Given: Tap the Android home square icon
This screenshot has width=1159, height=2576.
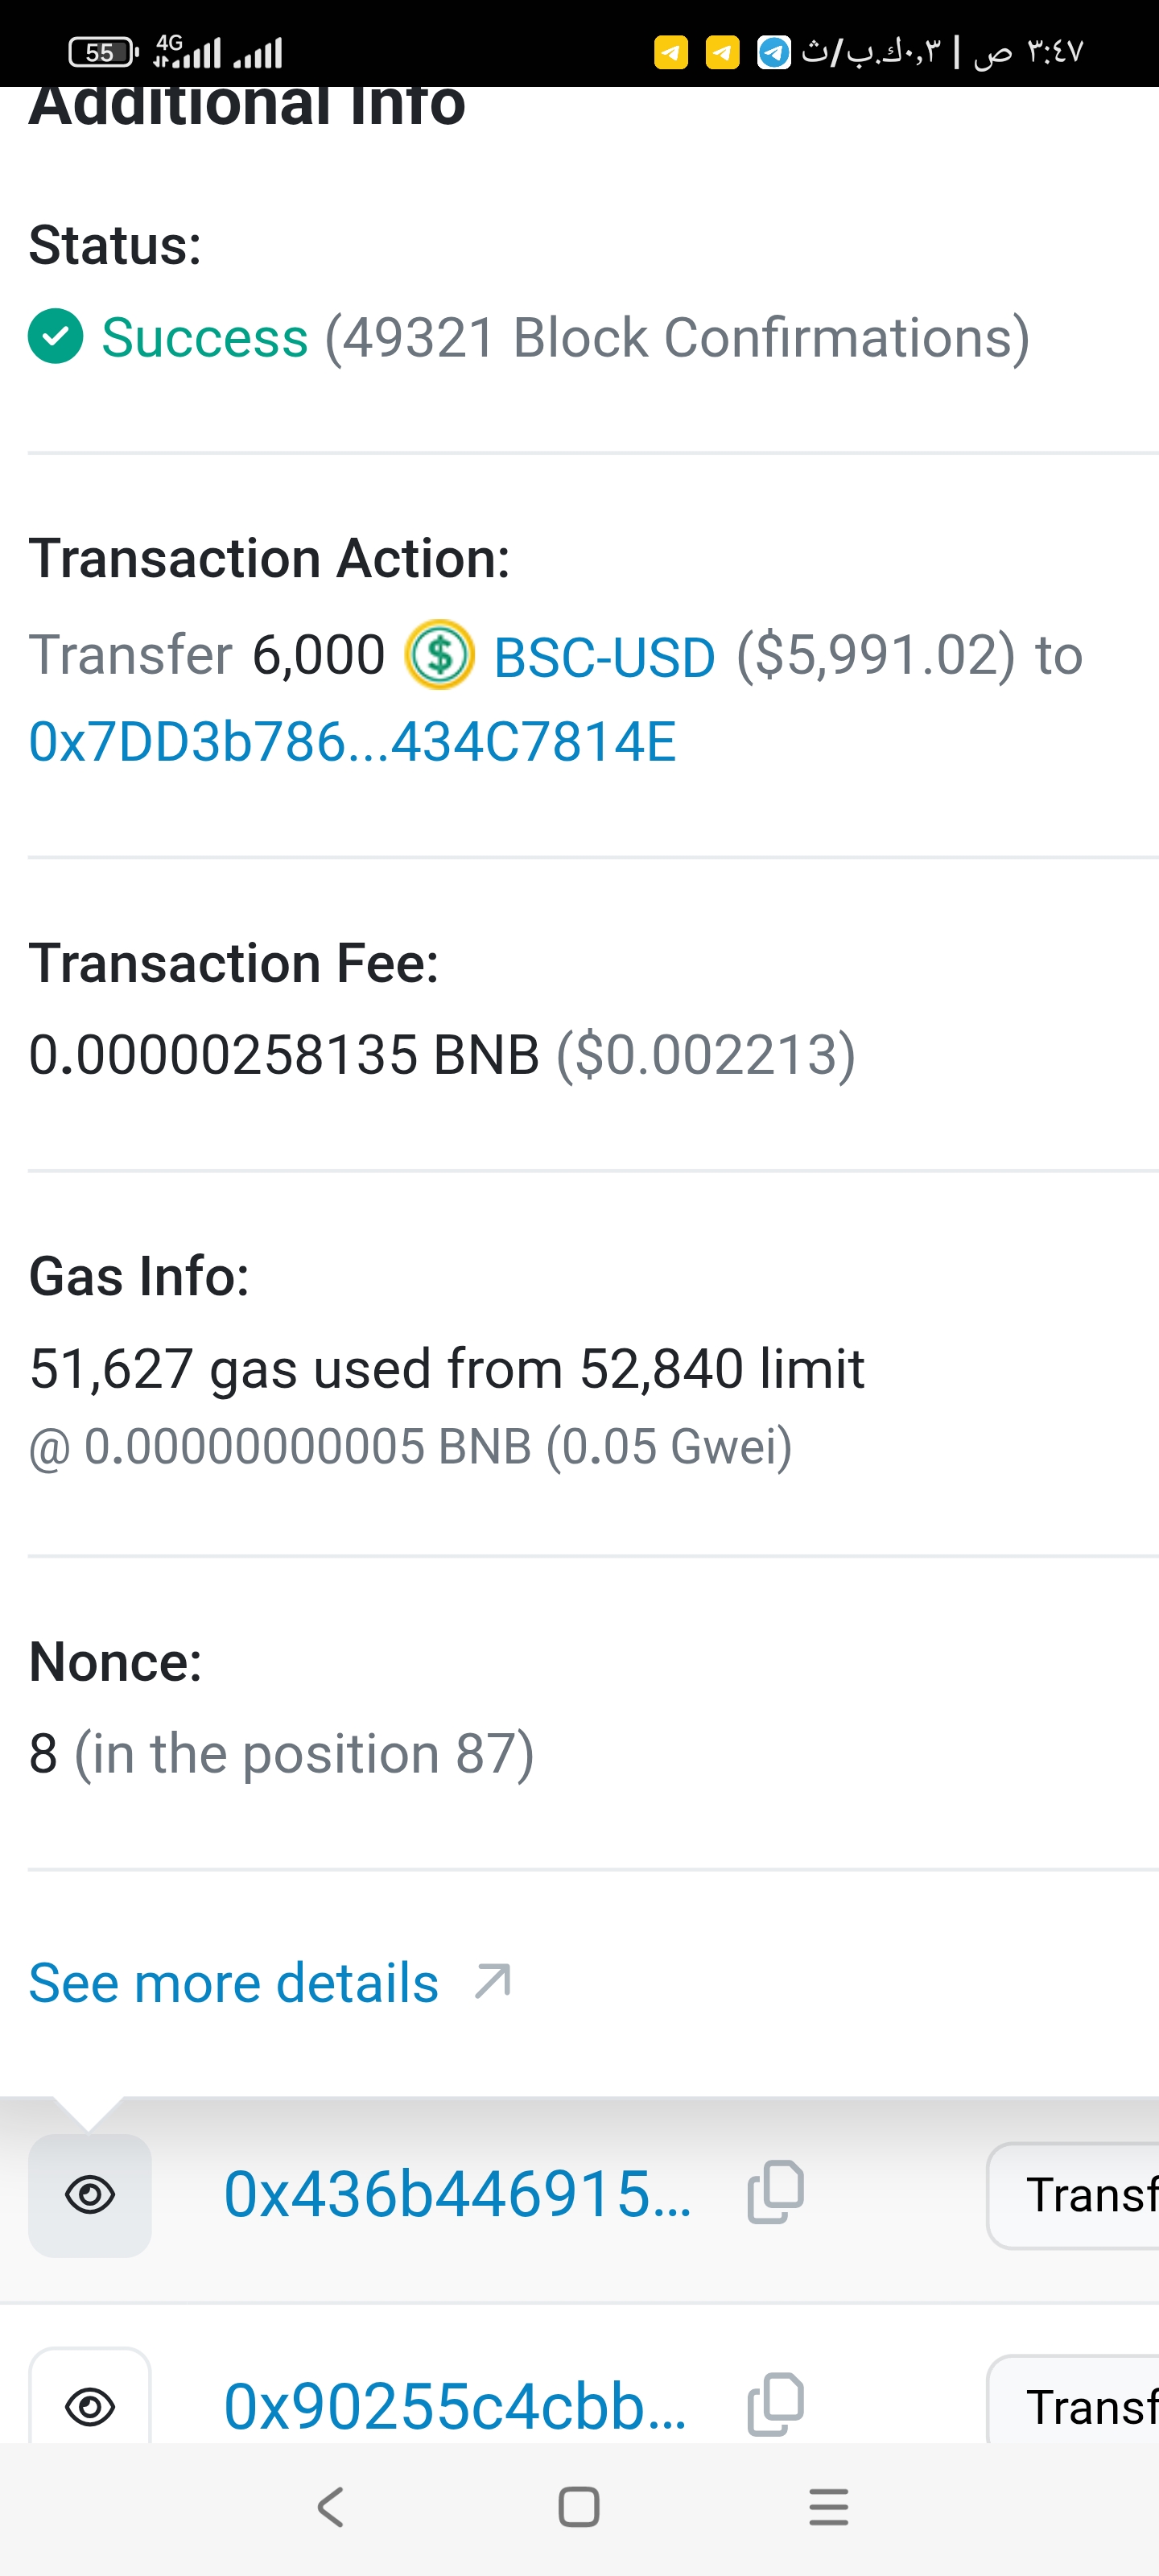Looking at the screenshot, I should tap(579, 2506).
